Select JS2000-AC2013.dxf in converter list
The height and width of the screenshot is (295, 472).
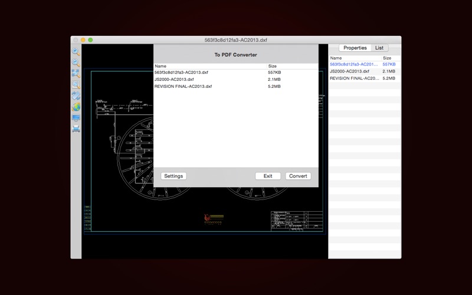tap(174, 80)
